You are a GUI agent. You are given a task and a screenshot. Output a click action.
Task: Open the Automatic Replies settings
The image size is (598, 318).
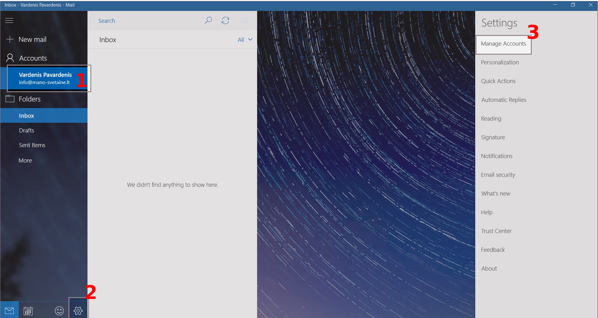pyautogui.click(x=504, y=100)
